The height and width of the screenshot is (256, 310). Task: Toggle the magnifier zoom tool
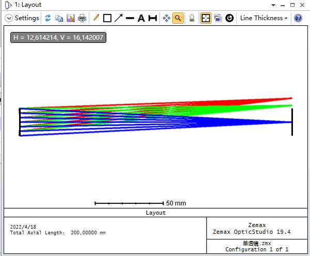(x=178, y=18)
